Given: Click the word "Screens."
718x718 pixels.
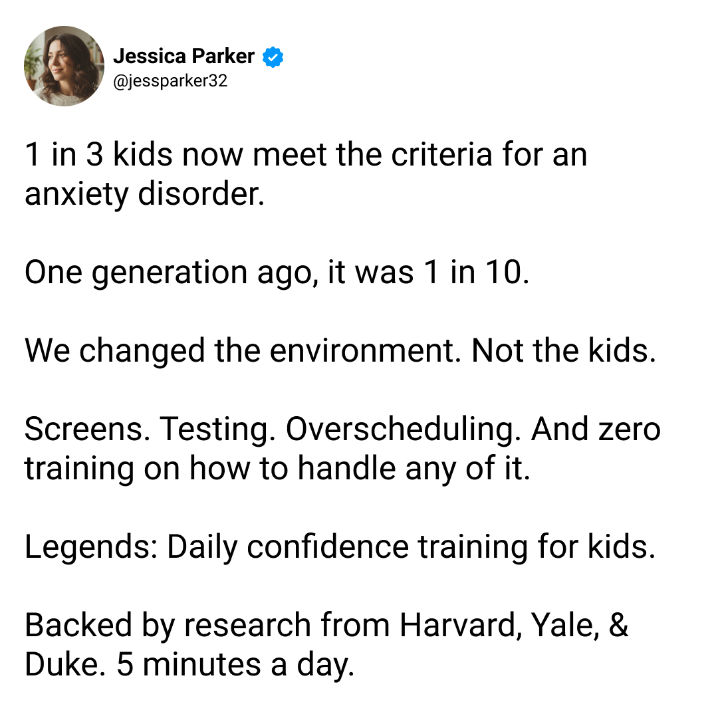Looking at the screenshot, I should coord(88,429).
